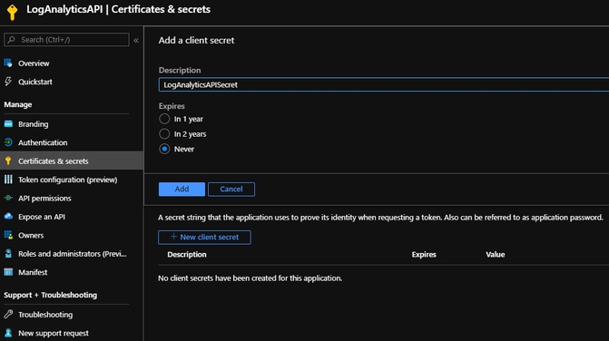Click the New support request person icon
Screen dimensions: 609x341
coord(8,333)
